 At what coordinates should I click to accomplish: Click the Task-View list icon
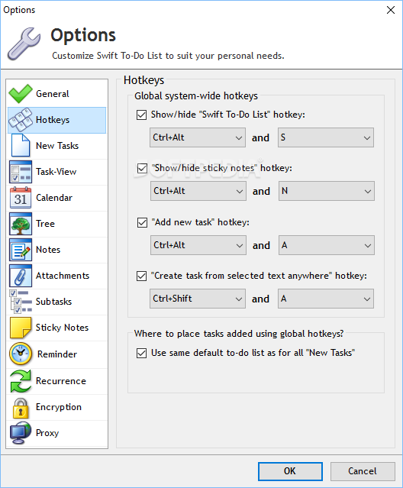tap(21, 172)
